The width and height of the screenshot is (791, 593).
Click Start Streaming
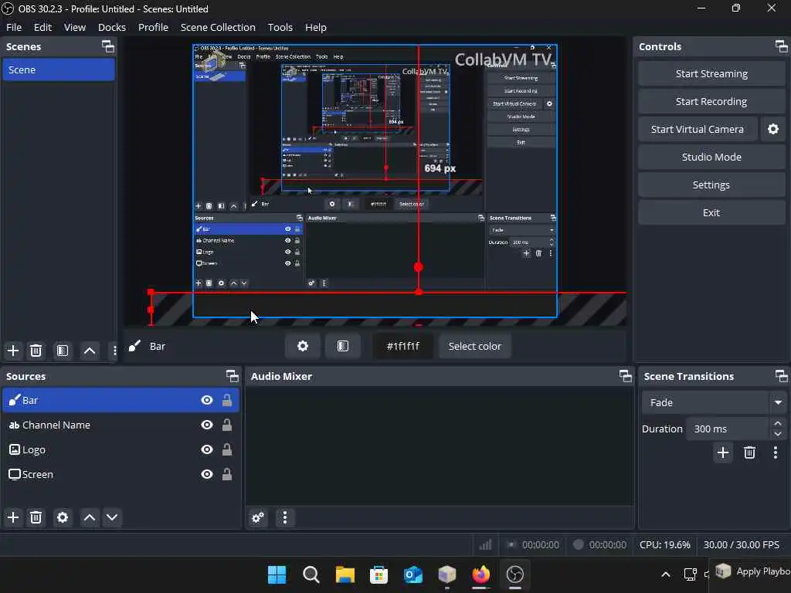pyautogui.click(x=711, y=73)
